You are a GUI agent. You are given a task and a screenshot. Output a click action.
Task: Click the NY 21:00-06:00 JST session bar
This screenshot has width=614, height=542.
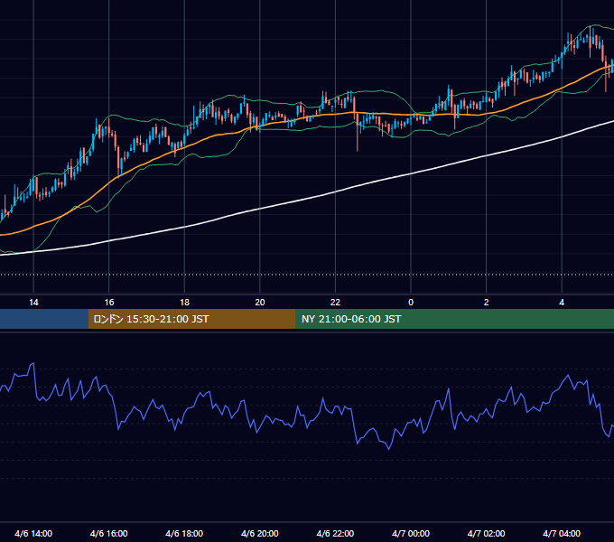[454, 319]
